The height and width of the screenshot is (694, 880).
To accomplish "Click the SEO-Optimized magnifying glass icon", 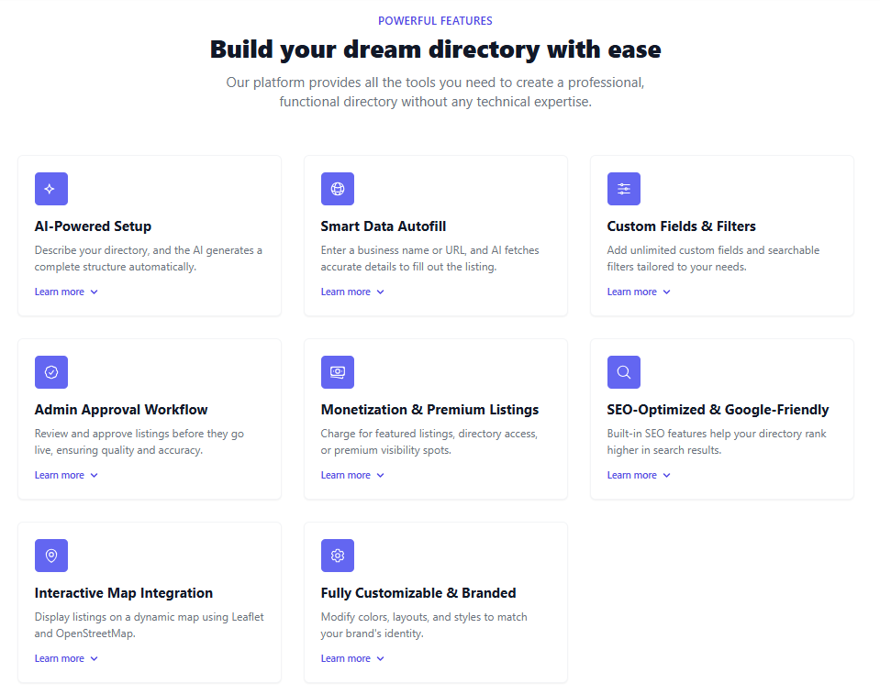I will tap(623, 372).
